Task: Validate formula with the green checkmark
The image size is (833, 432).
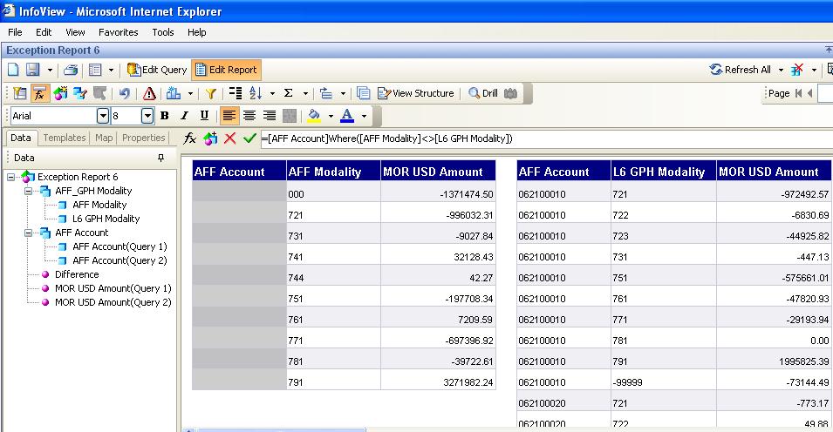Action: pyautogui.click(x=249, y=138)
